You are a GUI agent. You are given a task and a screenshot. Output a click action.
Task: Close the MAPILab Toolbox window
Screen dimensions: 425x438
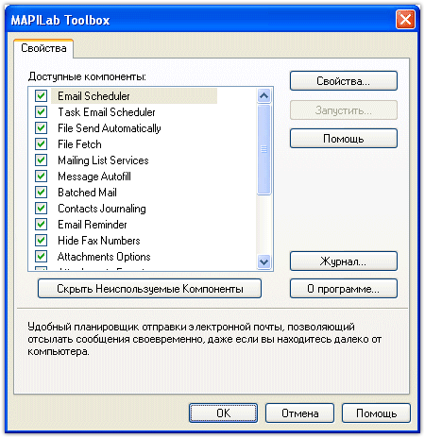click(405, 20)
